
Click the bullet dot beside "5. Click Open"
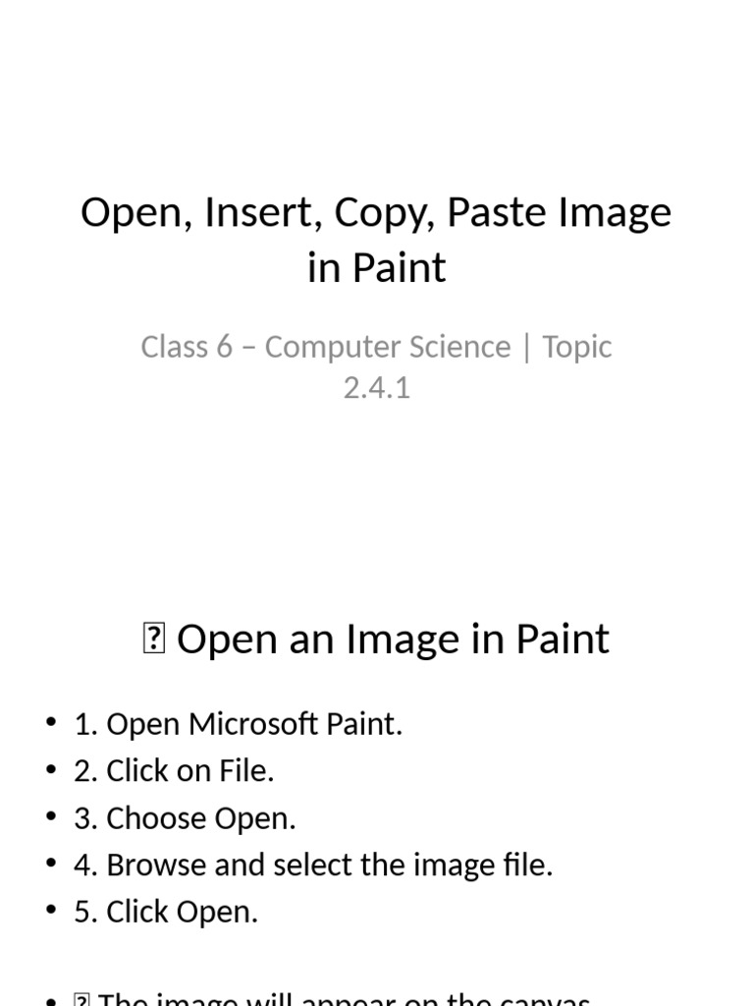click(x=51, y=913)
